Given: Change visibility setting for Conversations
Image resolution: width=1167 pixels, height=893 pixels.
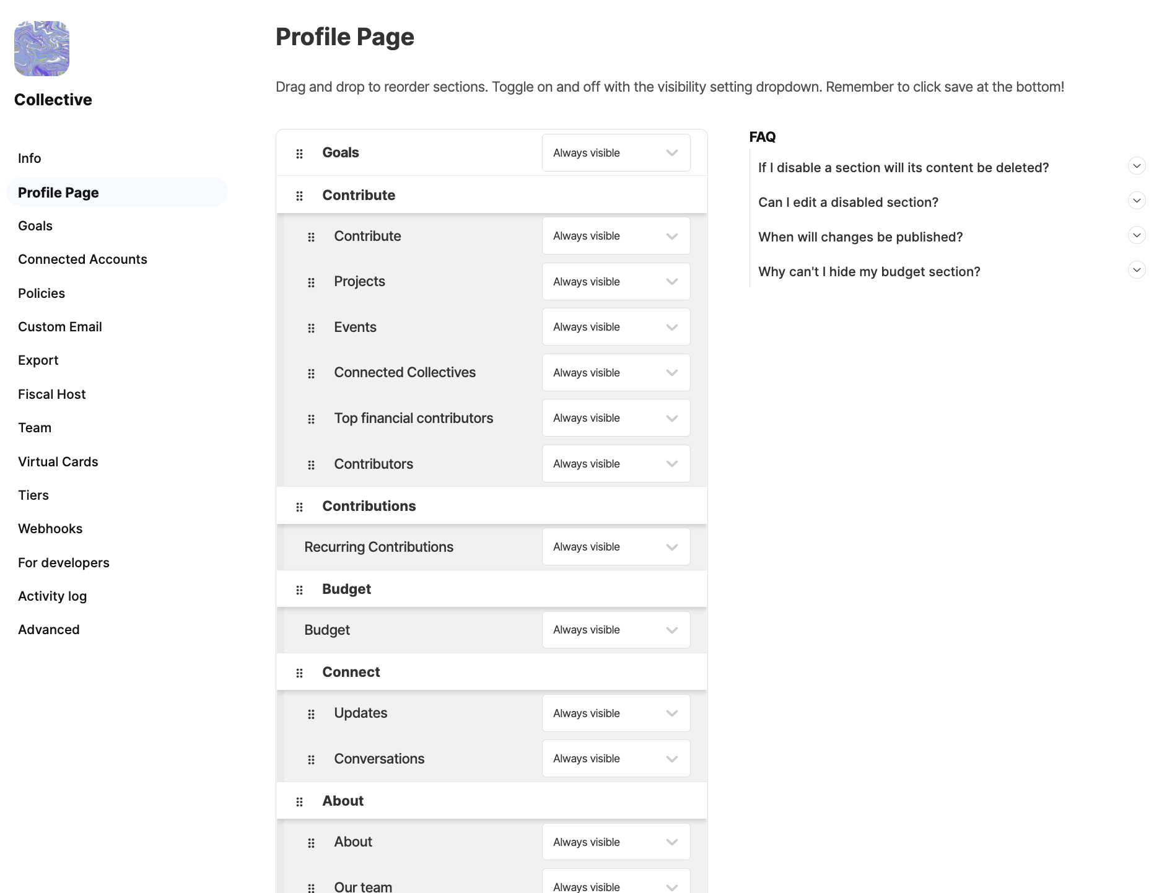Looking at the screenshot, I should coord(616,759).
